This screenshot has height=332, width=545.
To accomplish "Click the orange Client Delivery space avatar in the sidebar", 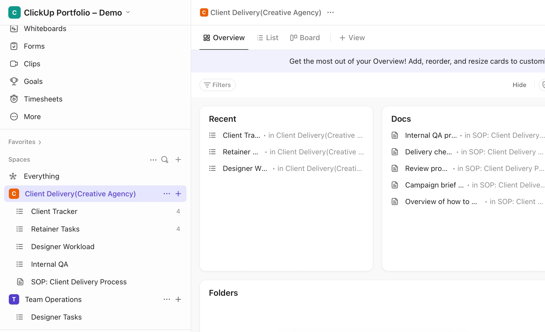I will click(x=14, y=194).
